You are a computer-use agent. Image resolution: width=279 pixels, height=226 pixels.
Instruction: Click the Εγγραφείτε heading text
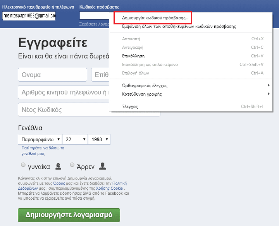coord(53,43)
